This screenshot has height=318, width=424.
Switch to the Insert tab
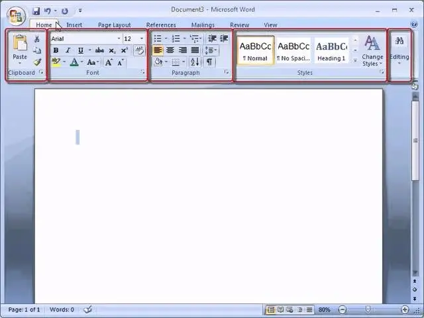click(x=74, y=25)
